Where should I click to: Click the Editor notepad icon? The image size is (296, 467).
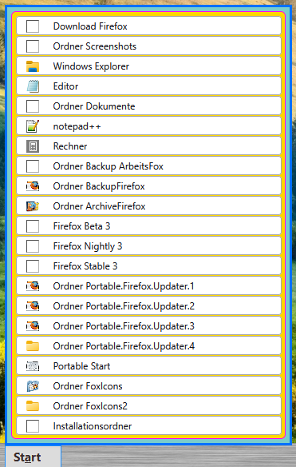click(x=33, y=86)
